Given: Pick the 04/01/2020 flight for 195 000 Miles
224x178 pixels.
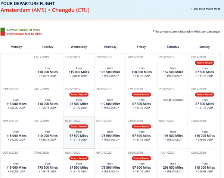Looking at the screenshot, I should [x=173, y=133].
